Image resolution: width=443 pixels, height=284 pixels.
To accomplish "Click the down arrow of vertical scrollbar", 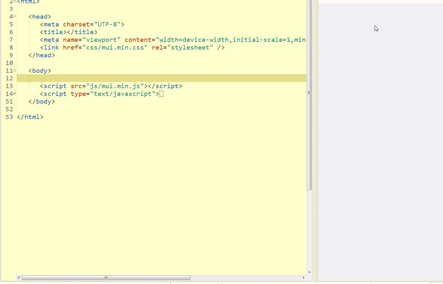I will [309, 272].
